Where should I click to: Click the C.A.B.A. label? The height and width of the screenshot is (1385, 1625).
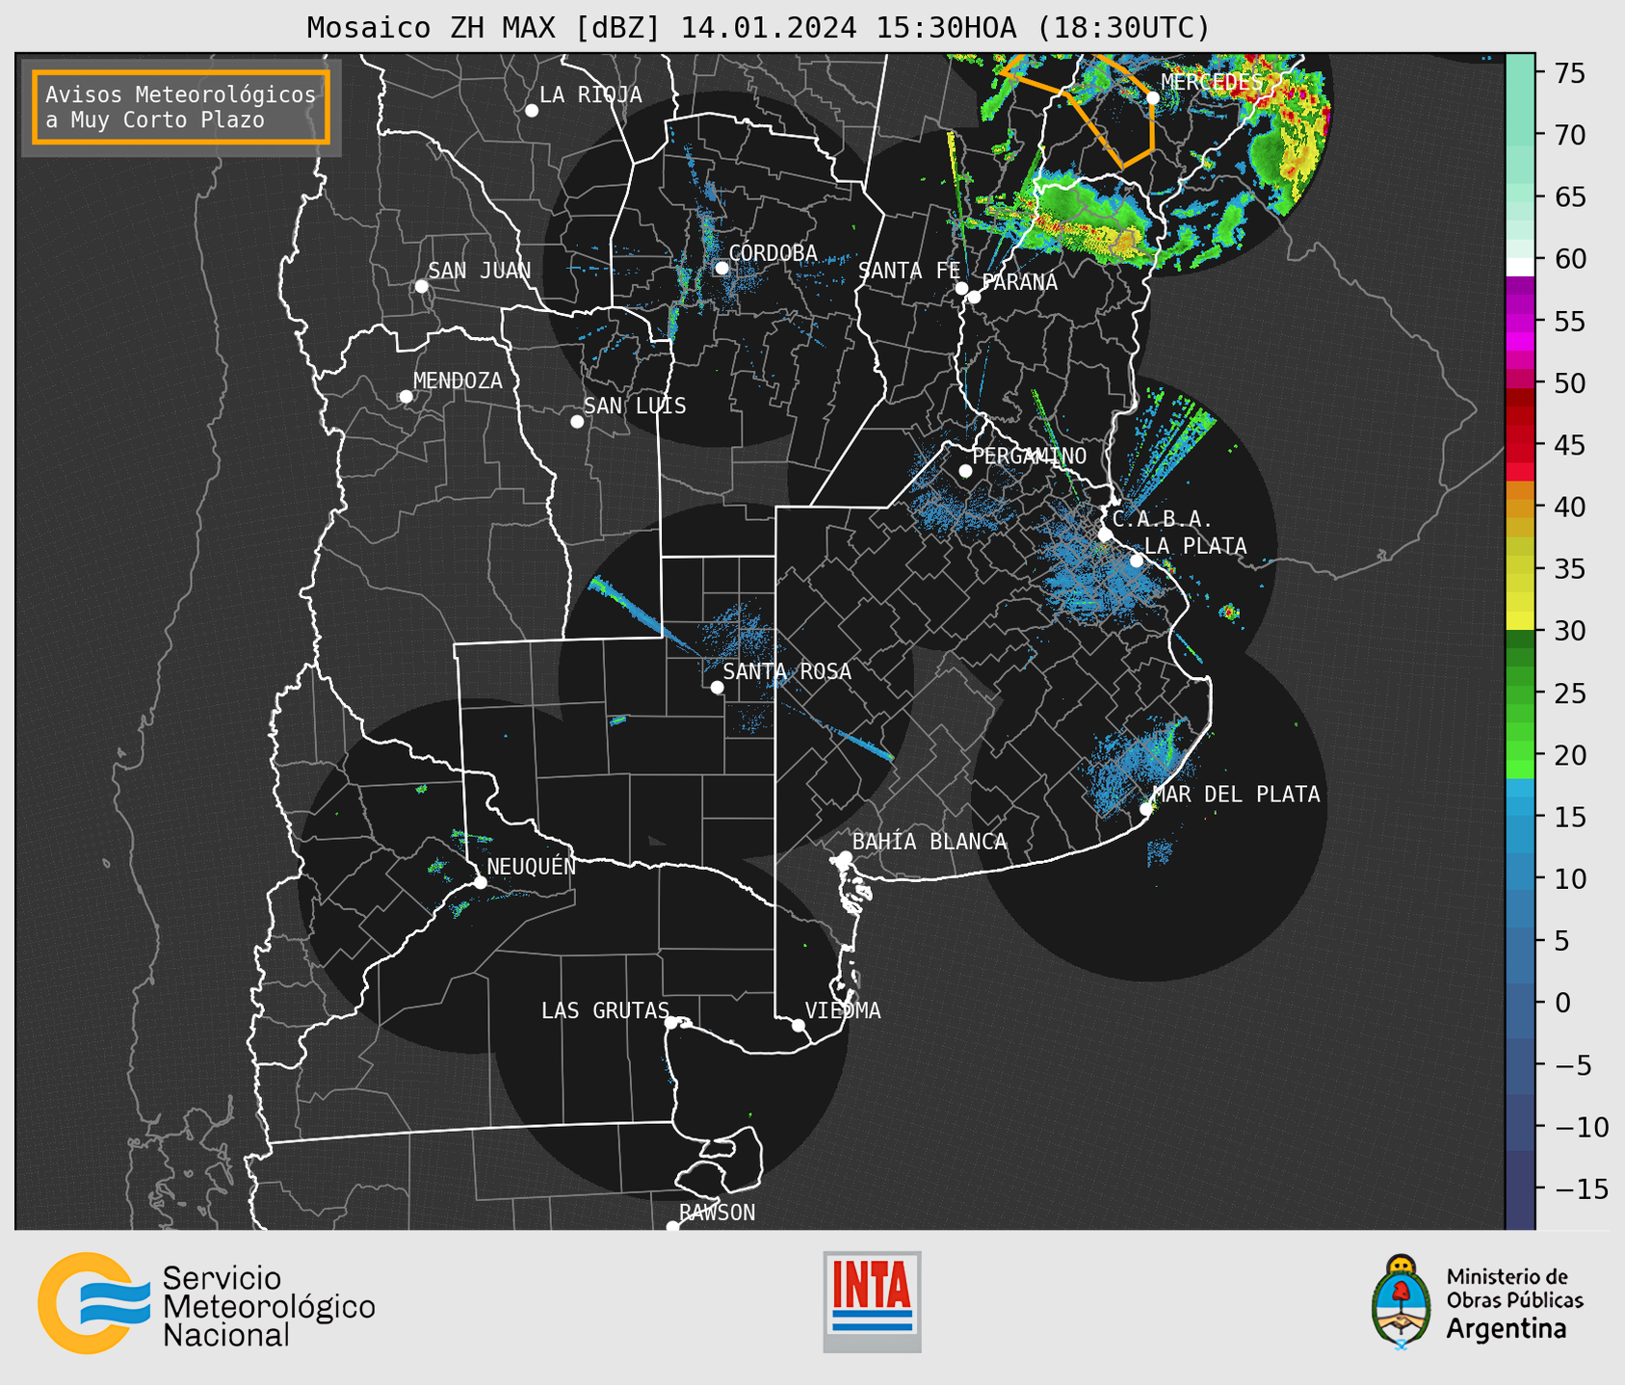1163,519
